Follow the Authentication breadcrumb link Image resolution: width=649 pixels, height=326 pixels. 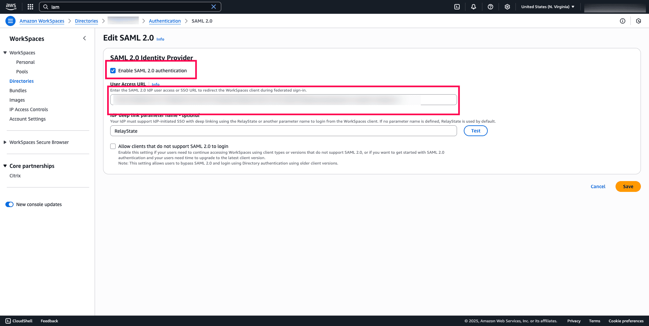click(165, 21)
